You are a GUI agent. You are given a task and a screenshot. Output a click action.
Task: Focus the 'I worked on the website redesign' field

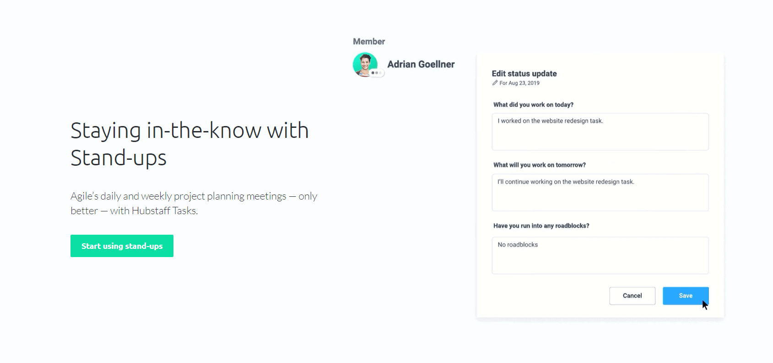[600, 132]
